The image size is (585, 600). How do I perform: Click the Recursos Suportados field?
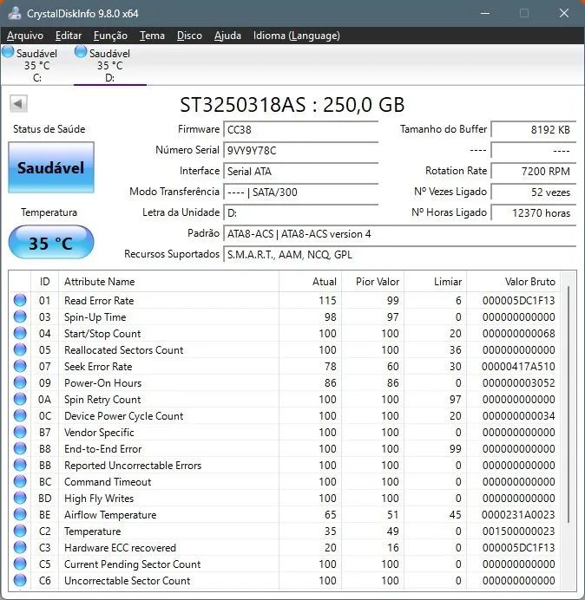tap(400, 254)
